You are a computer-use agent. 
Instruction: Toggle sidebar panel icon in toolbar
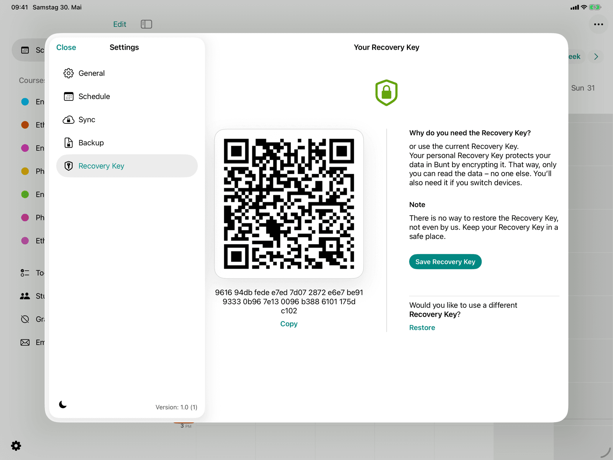coord(146,24)
